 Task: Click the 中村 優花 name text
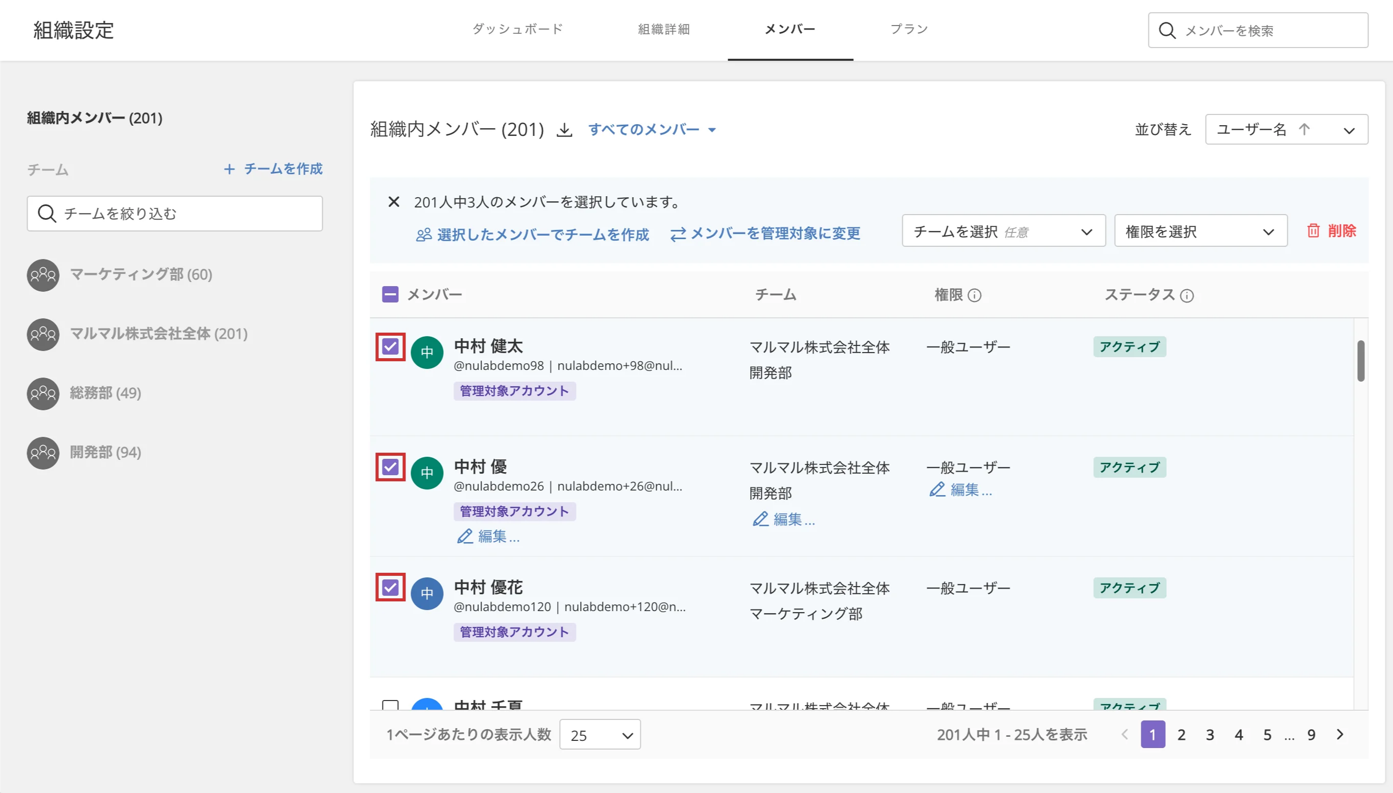click(489, 587)
